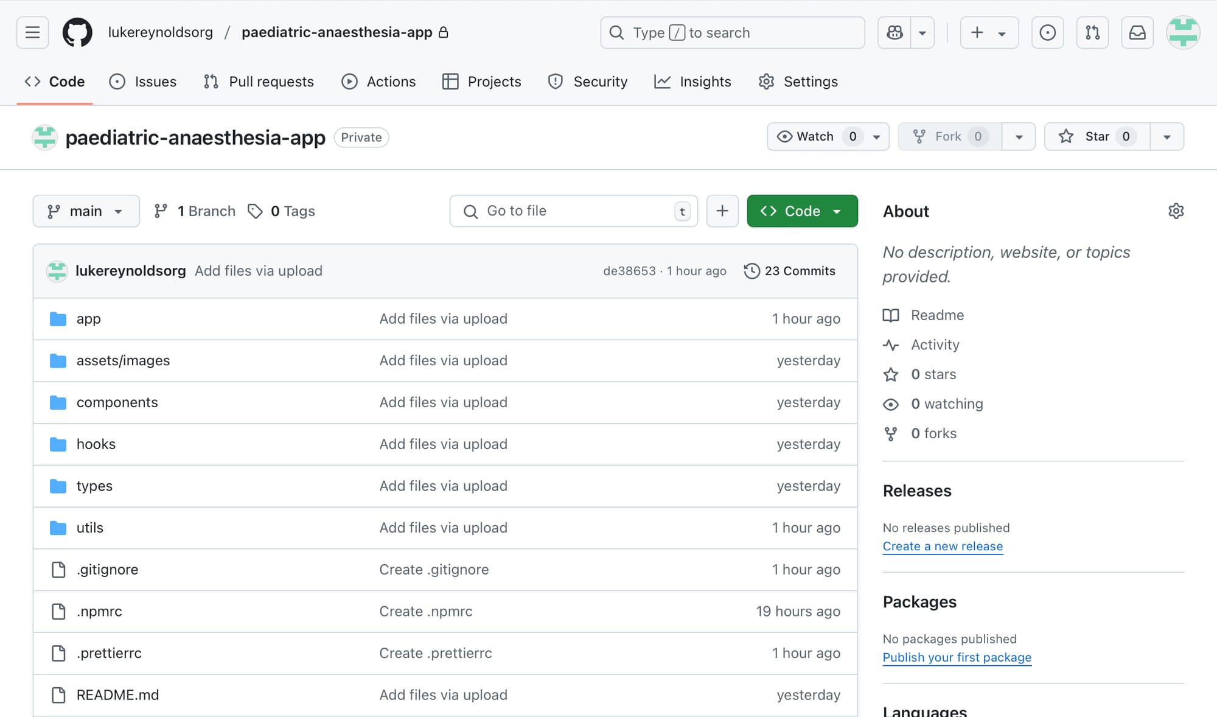1217x717 pixels.
Task: View the 23 Commits history
Action: (790, 271)
